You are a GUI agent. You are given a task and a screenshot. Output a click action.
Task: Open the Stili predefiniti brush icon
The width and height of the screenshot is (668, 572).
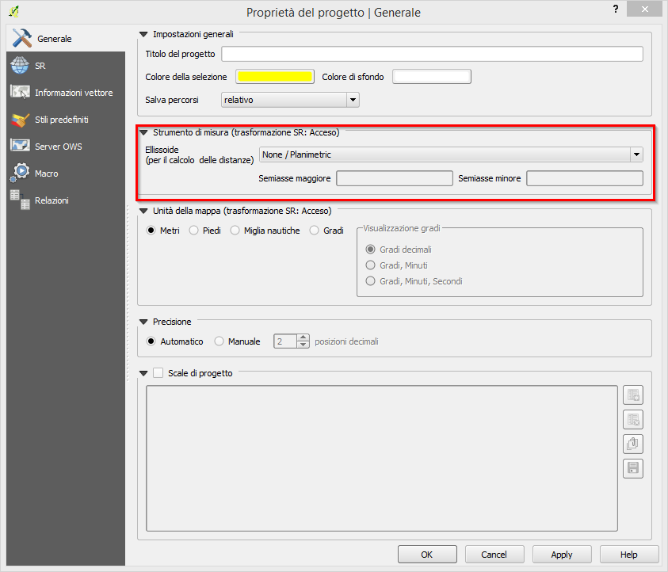point(20,120)
